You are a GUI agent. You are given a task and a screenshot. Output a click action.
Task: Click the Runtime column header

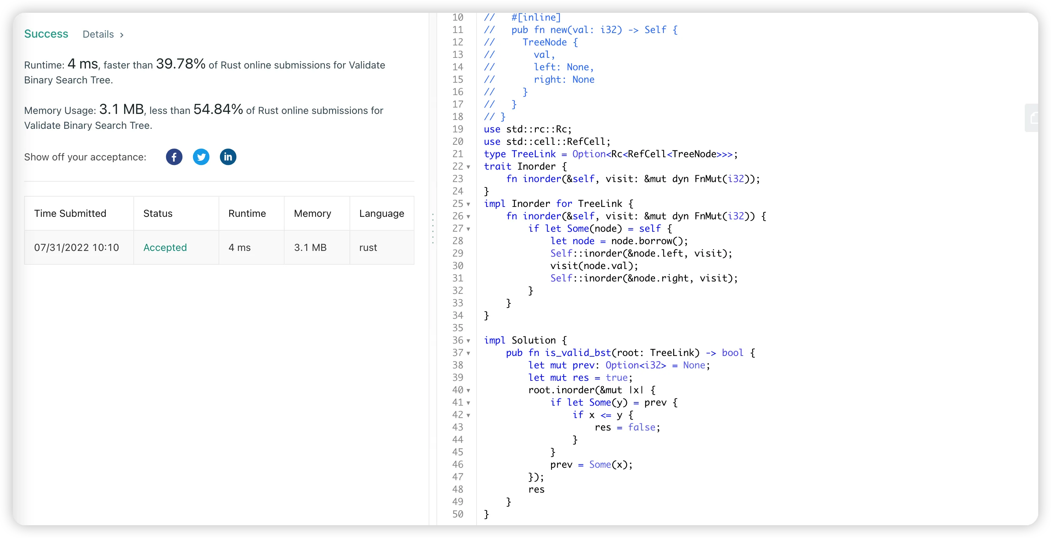(247, 214)
